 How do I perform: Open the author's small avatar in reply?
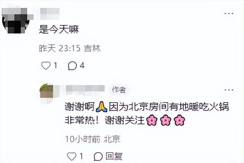47,91
